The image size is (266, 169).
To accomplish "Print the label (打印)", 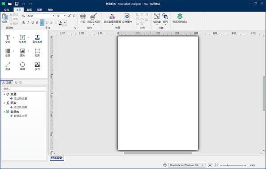I will pos(83,18).
